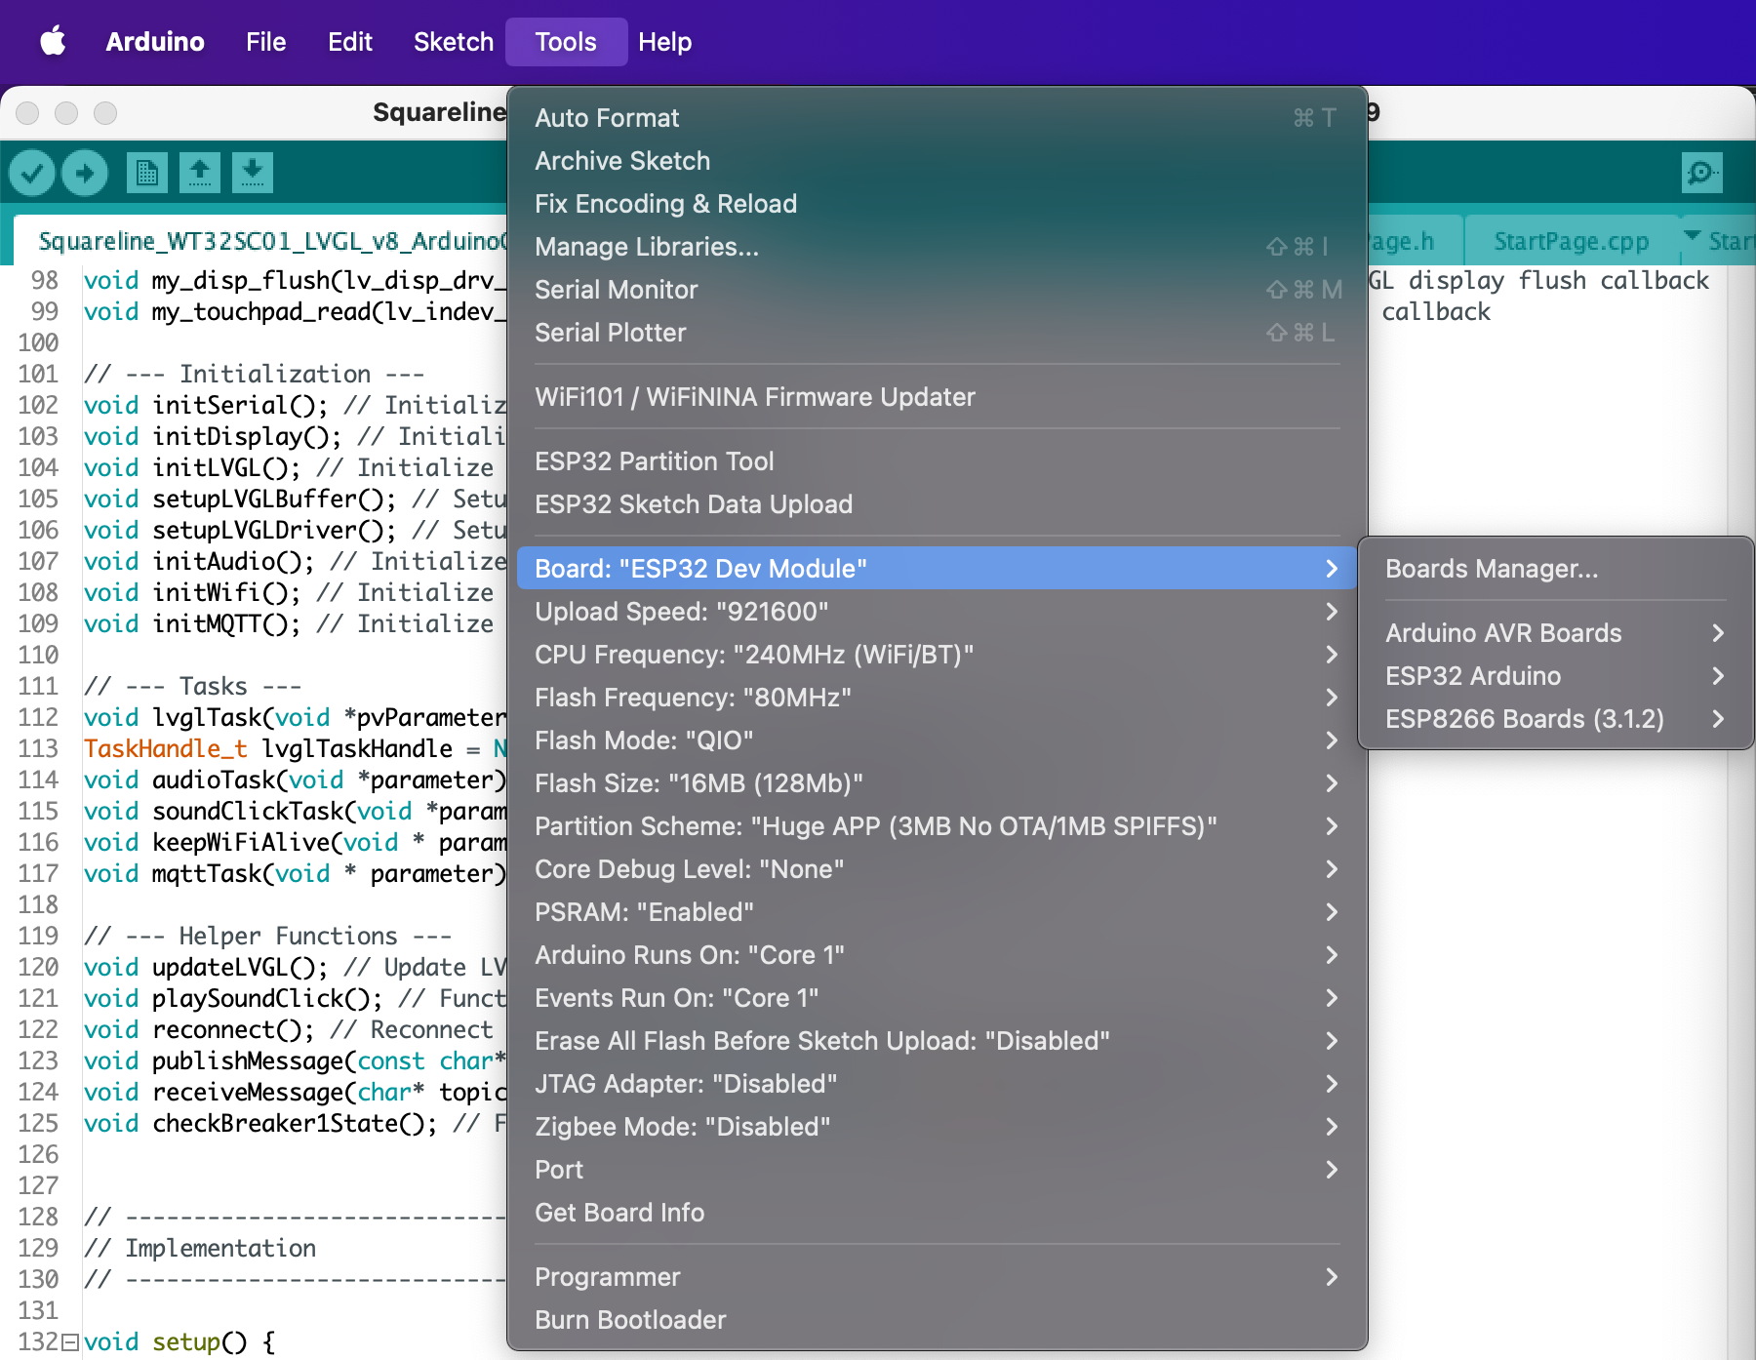Expand ESP32 Arduino boards submenu
The height and width of the screenshot is (1360, 1756).
point(1556,676)
